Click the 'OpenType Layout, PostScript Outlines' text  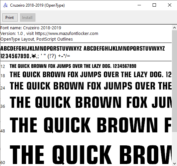(x=37, y=39)
